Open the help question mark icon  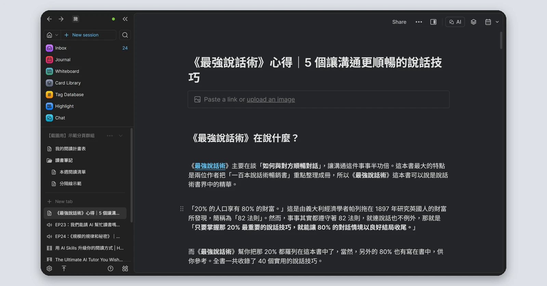pos(110,269)
